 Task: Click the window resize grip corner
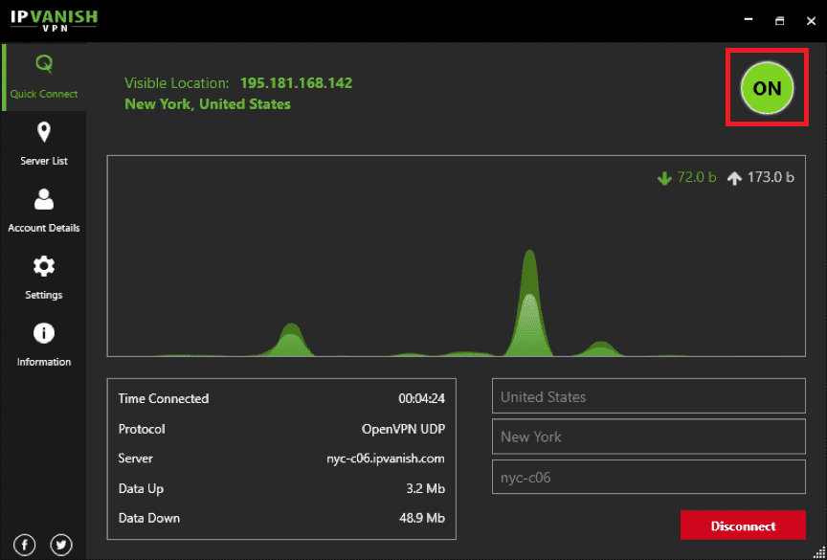point(819,552)
